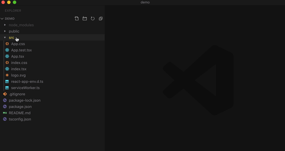Screen dimensions: 285x151
Task: Open the serviceWorker.ts file
Action: (x=25, y=88)
